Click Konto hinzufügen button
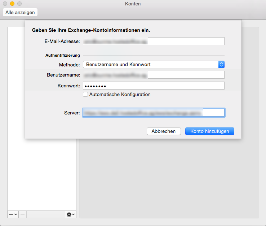The width and height of the screenshot is (266, 226). (x=210, y=131)
